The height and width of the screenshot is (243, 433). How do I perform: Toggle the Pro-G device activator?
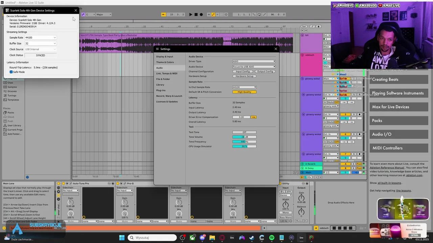click(117, 184)
